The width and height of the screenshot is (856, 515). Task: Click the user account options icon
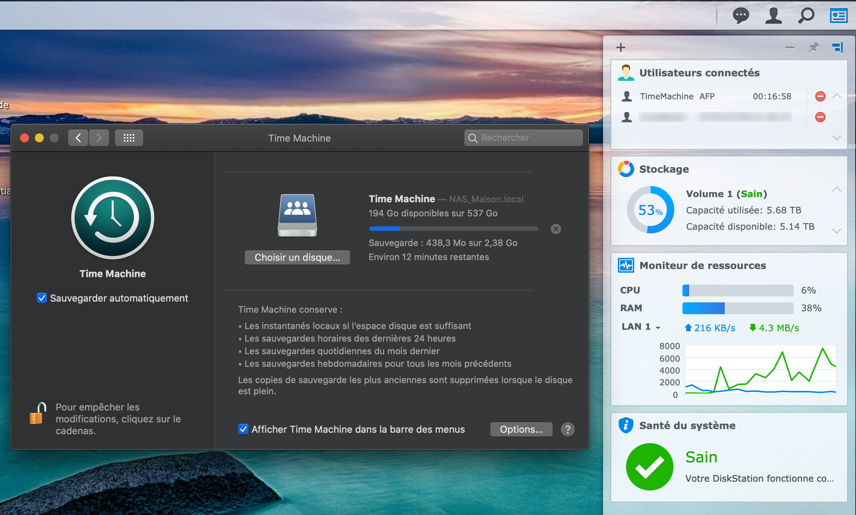click(773, 16)
